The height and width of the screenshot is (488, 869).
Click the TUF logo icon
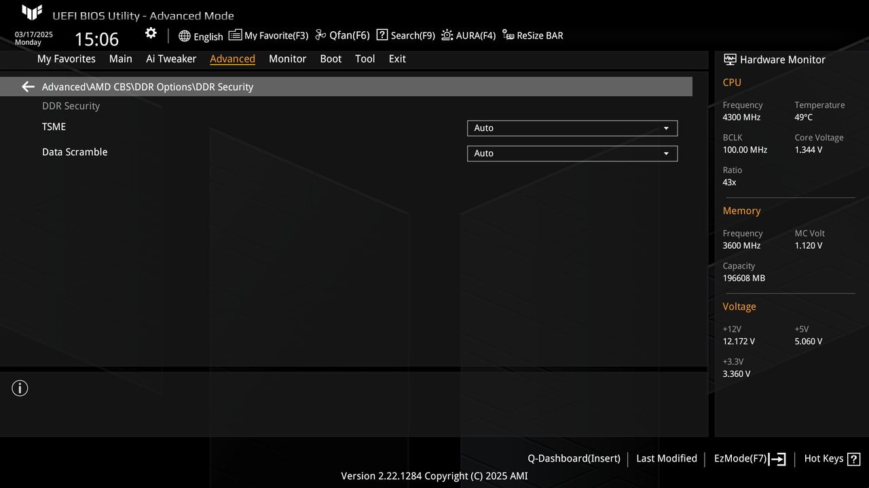click(x=32, y=12)
